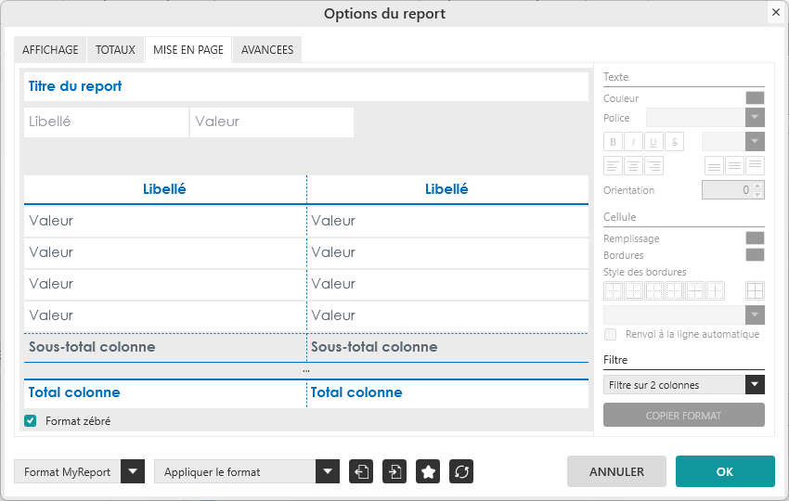Toggle bold text formatting

click(613, 142)
